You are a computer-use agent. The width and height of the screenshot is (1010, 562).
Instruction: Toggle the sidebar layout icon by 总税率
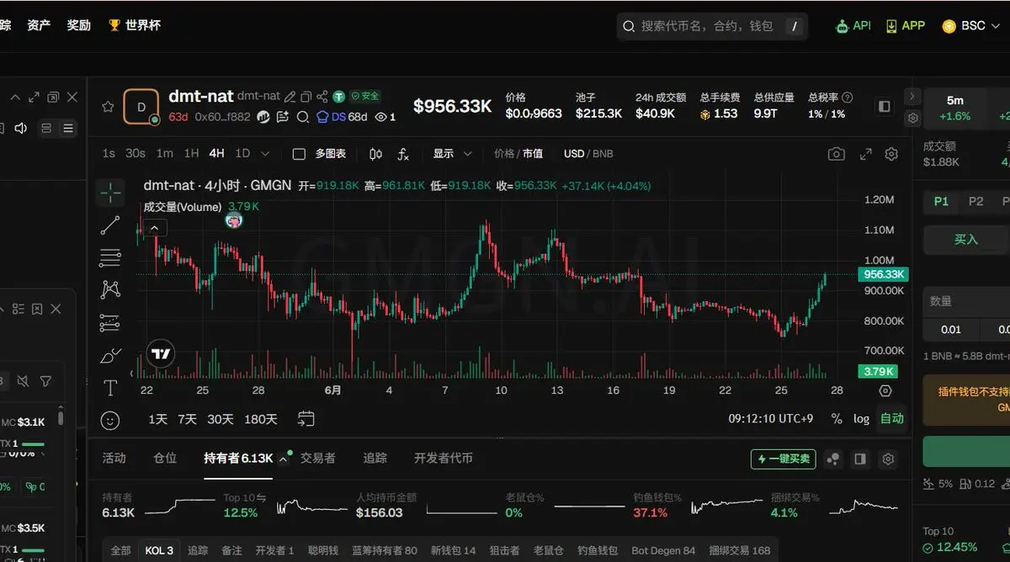click(x=884, y=106)
